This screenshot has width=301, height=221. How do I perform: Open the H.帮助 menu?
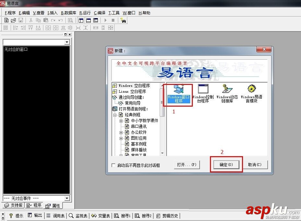[x=145, y=13]
